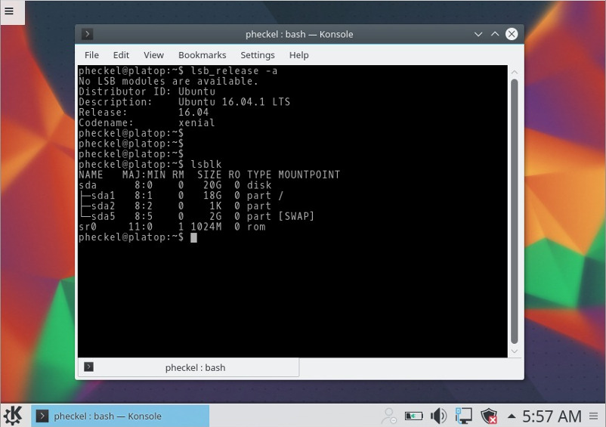Click 'Ubuntu 16.04.1 LTS' description text
Image resolution: width=606 pixels, height=427 pixels.
click(234, 102)
